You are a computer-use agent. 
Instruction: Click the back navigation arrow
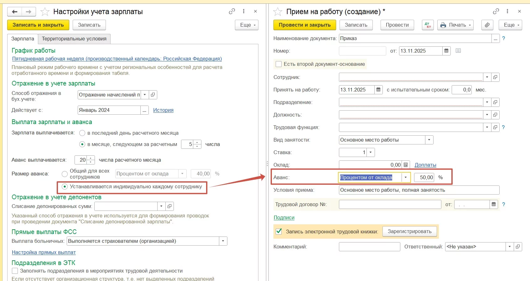coord(14,12)
